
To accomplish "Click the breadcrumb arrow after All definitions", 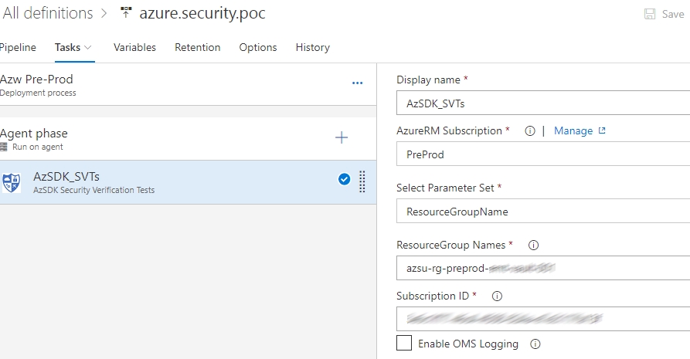I will click(x=104, y=13).
